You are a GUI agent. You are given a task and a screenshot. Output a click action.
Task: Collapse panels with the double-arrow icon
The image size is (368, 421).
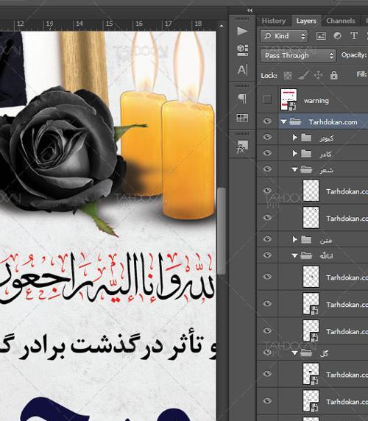[250, 10]
